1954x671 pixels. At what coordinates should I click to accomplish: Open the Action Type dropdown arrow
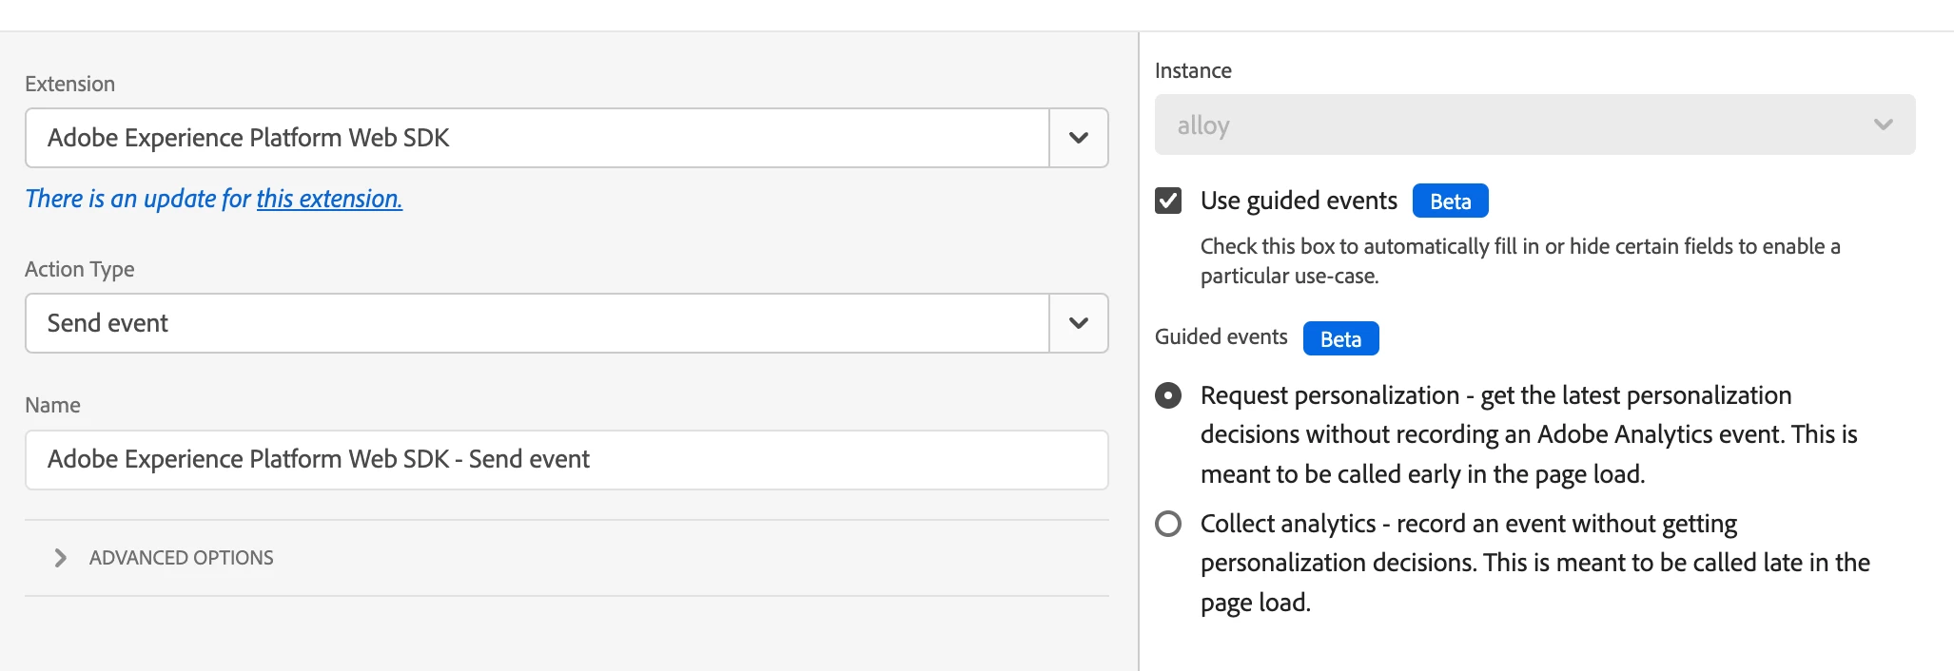(1079, 323)
